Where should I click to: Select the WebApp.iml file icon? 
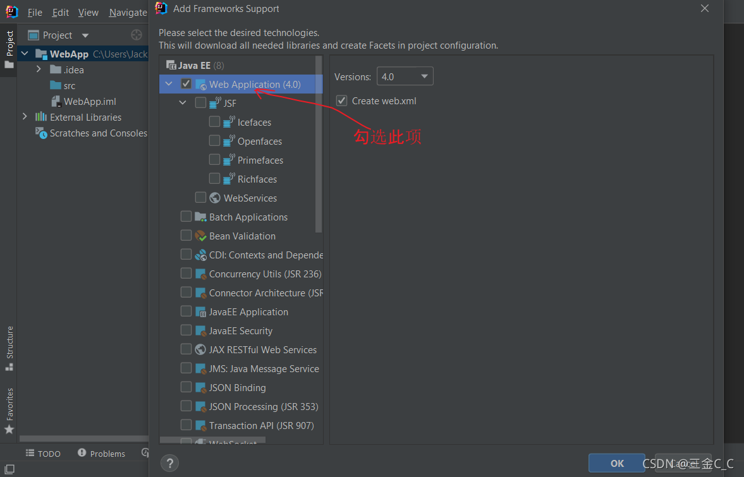tap(56, 101)
